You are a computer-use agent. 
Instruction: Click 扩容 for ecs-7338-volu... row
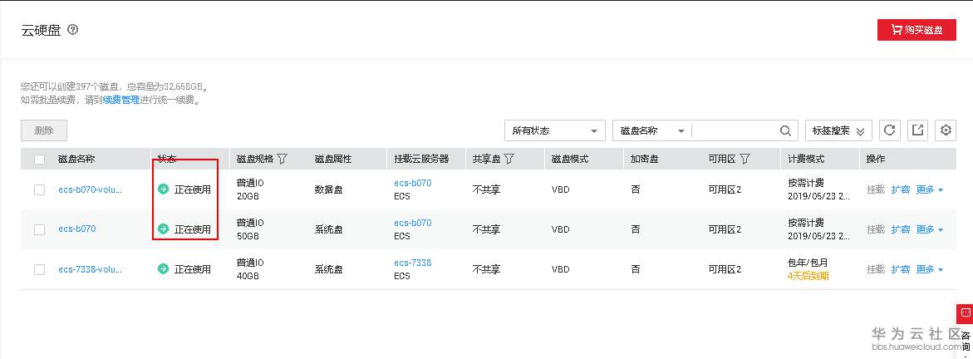[x=901, y=269]
